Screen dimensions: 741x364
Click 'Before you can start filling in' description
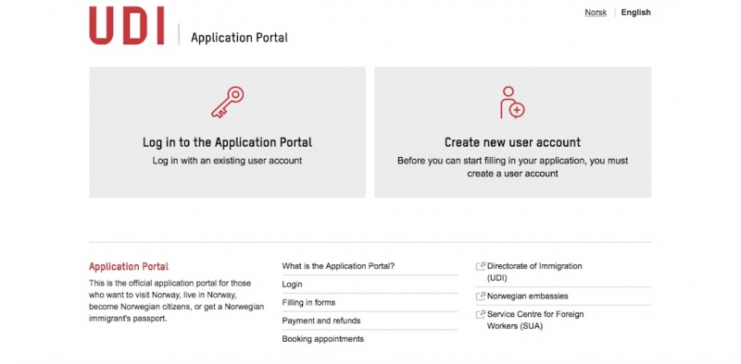513,167
